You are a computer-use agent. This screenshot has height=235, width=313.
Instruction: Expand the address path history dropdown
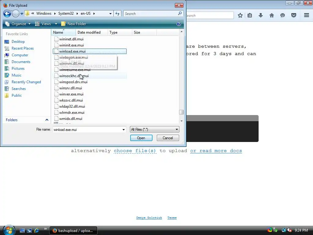click(110, 13)
